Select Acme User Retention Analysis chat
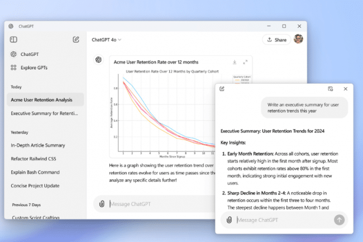Viewport: 363px width, 242px height. (x=45, y=100)
